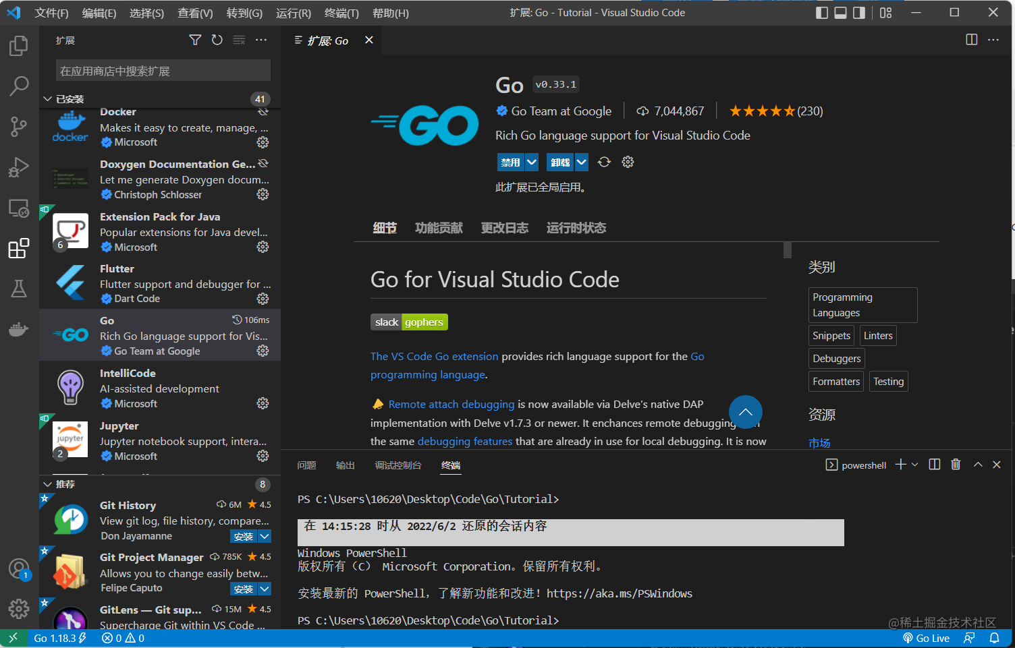Screen dimensions: 1015x648
Task: Refresh the extensions list
Action: (217, 40)
